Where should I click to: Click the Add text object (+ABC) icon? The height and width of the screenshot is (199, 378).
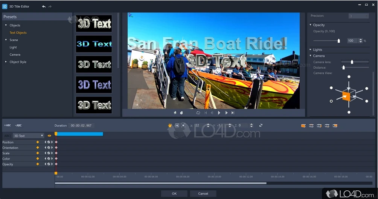pyautogui.click(x=8, y=125)
